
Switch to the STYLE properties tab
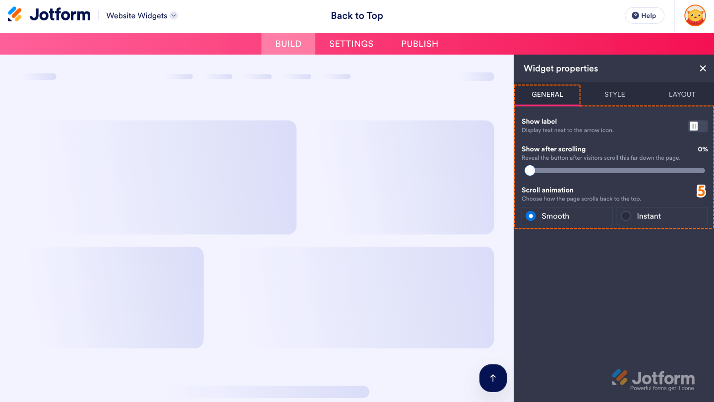(x=614, y=94)
